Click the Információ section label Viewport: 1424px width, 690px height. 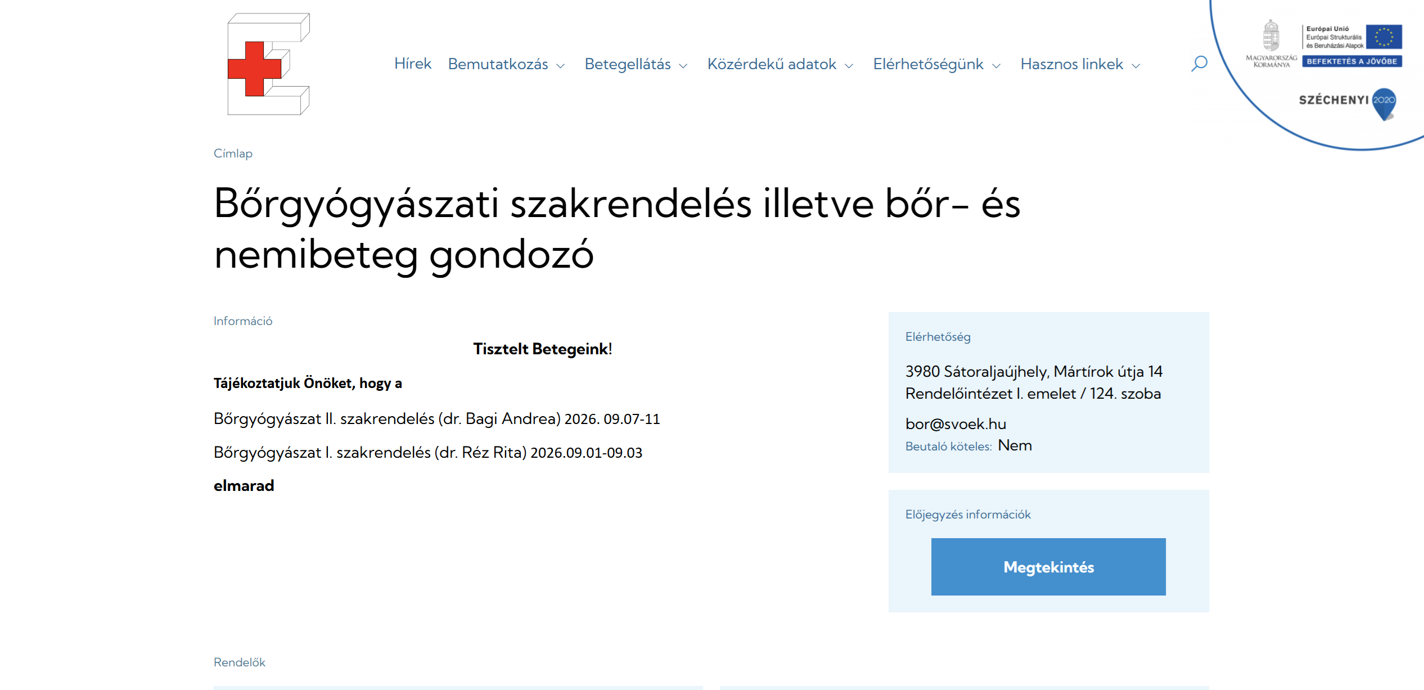point(243,321)
